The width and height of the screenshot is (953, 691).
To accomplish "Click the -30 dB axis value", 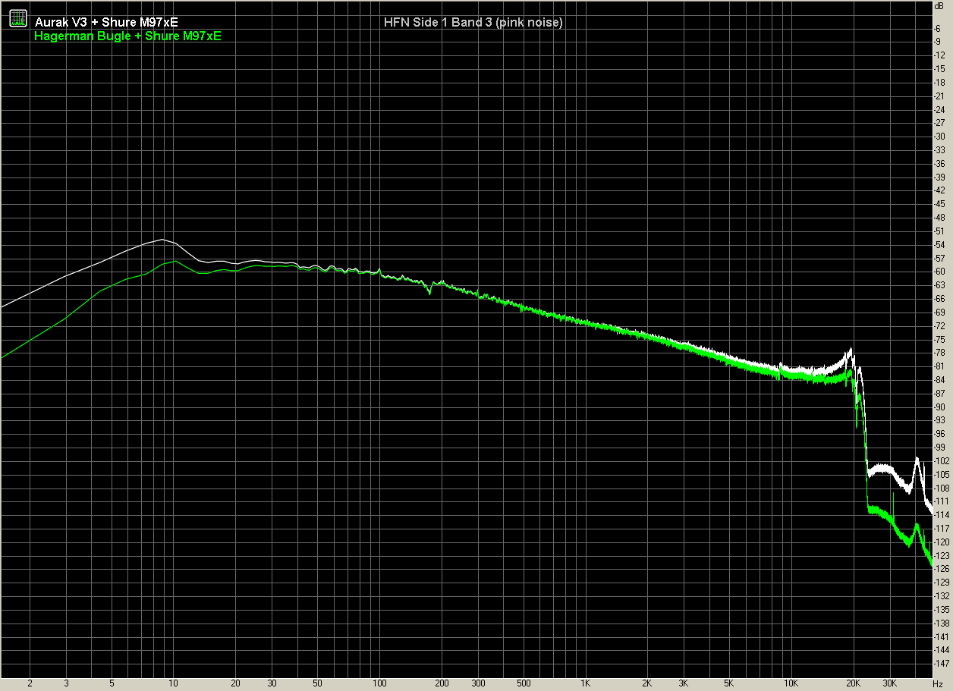I will point(940,137).
